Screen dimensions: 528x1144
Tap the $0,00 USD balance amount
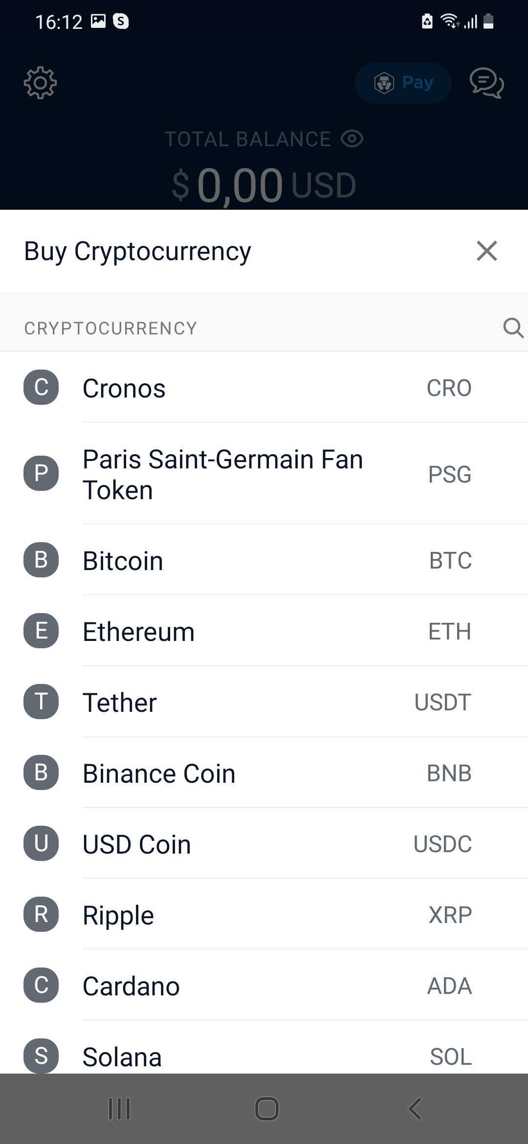pos(264,185)
